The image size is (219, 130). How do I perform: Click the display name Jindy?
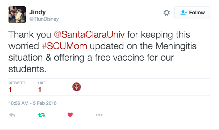point(38,12)
